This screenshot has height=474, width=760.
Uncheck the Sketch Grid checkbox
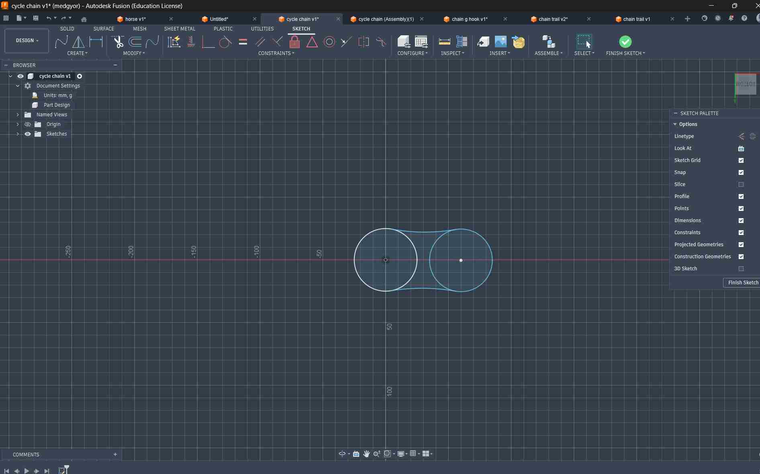pyautogui.click(x=741, y=160)
